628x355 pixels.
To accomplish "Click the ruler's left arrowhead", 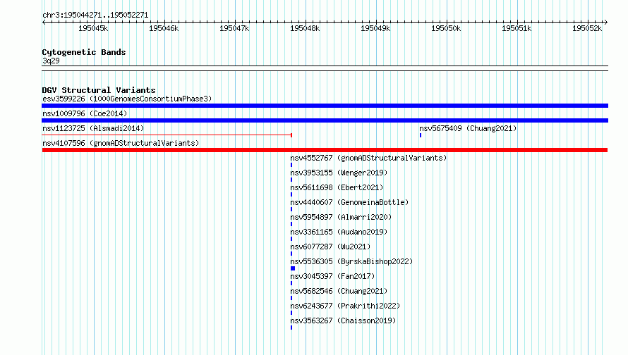I will point(44,22).
